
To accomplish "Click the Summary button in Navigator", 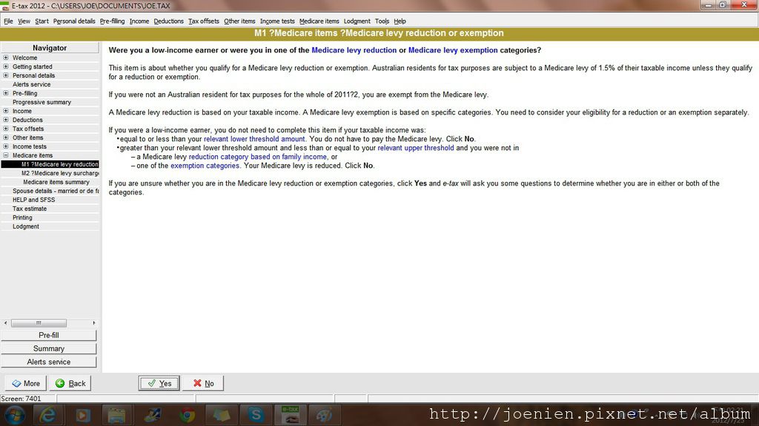I will pyautogui.click(x=49, y=349).
